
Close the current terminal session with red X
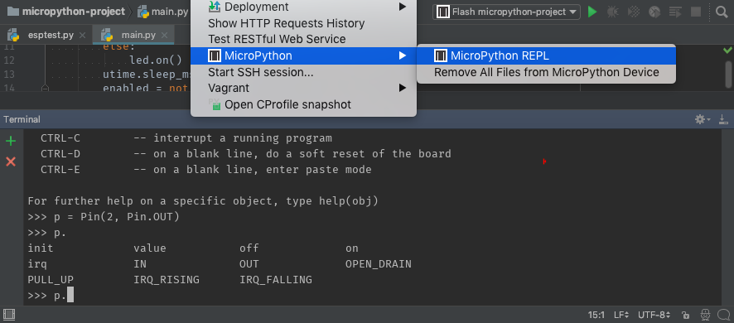tap(10, 162)
